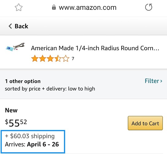Tap the padlock security icon
The height and width of the screenshot is (154, 167).
[54, 7]
